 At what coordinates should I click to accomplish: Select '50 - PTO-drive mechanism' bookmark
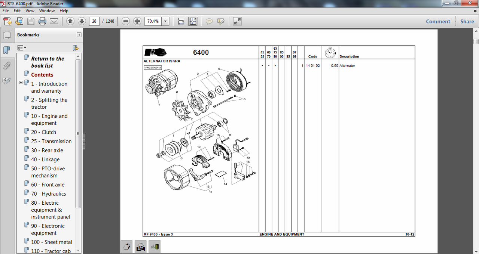pos(48,172)
